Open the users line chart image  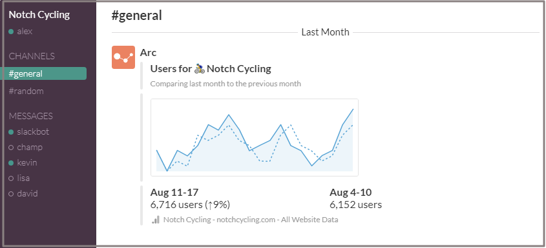pos(255,138)
